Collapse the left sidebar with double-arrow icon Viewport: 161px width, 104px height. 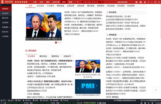[x=1, y=5]
